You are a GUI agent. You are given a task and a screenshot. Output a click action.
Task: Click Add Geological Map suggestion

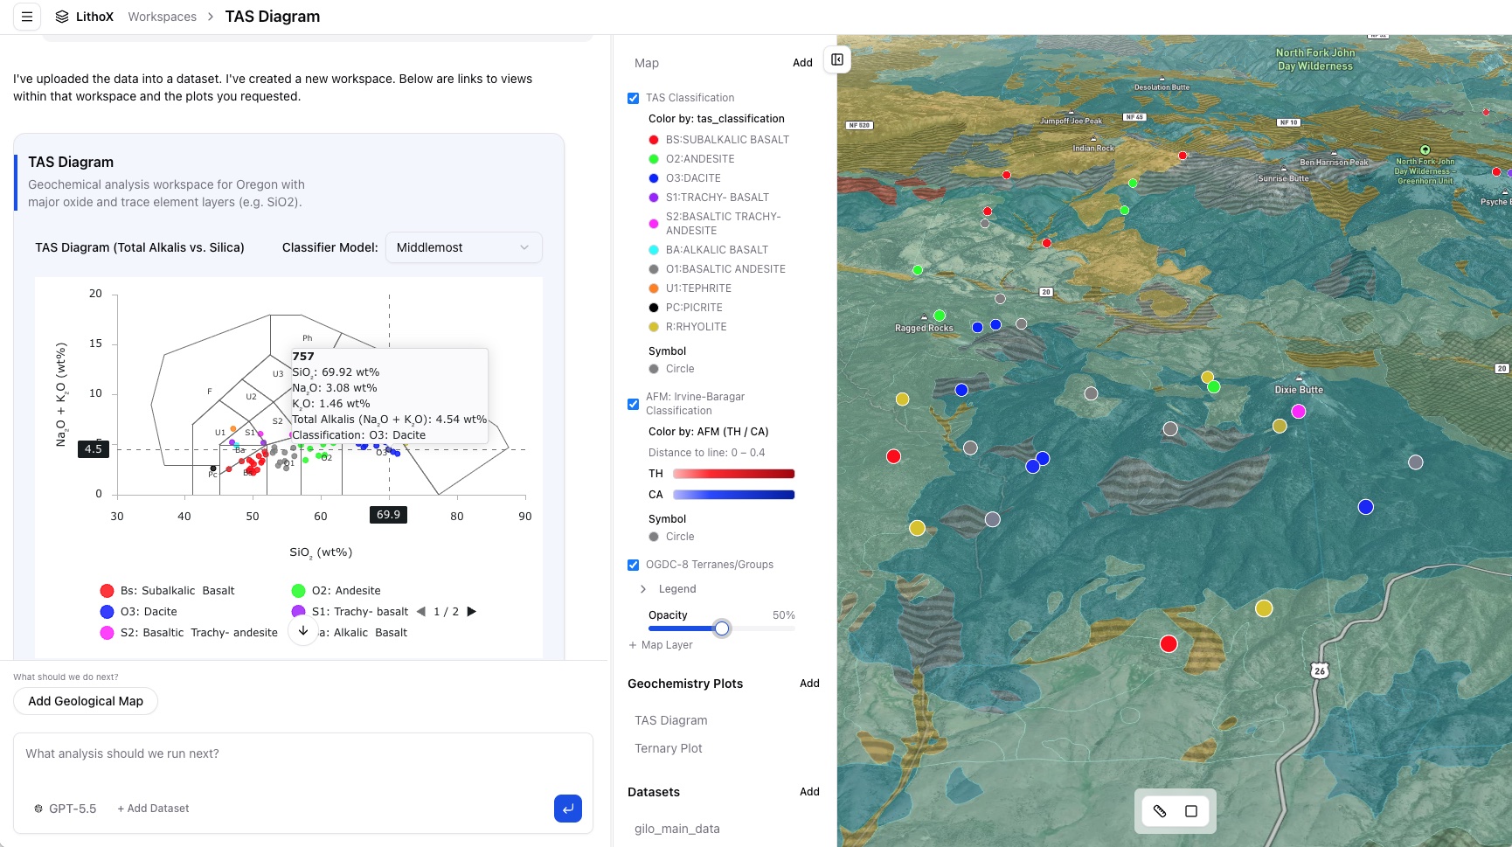coord(86,701)
